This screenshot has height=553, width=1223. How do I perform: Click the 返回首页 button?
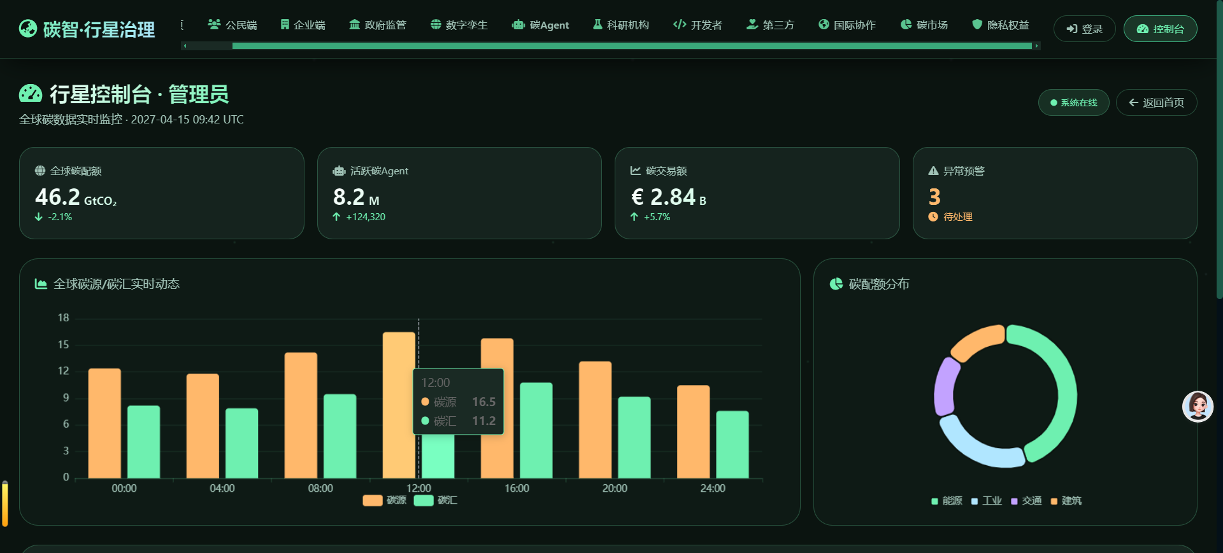(x=1156, y=102)
